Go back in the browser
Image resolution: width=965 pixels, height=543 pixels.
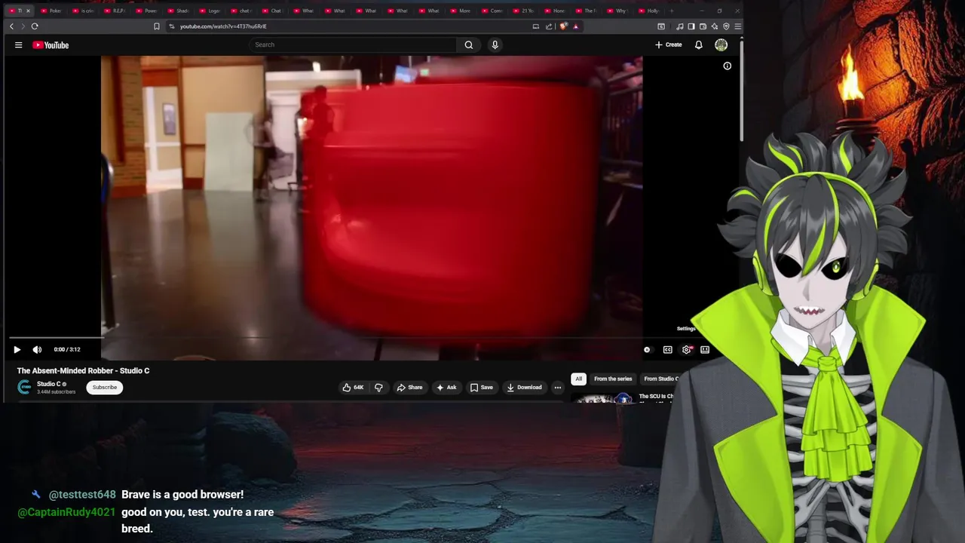[x=11, y=26]
